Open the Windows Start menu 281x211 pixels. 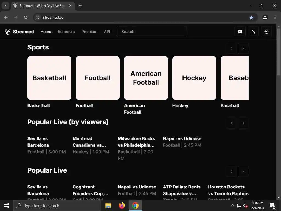click(x=7, y=206)
